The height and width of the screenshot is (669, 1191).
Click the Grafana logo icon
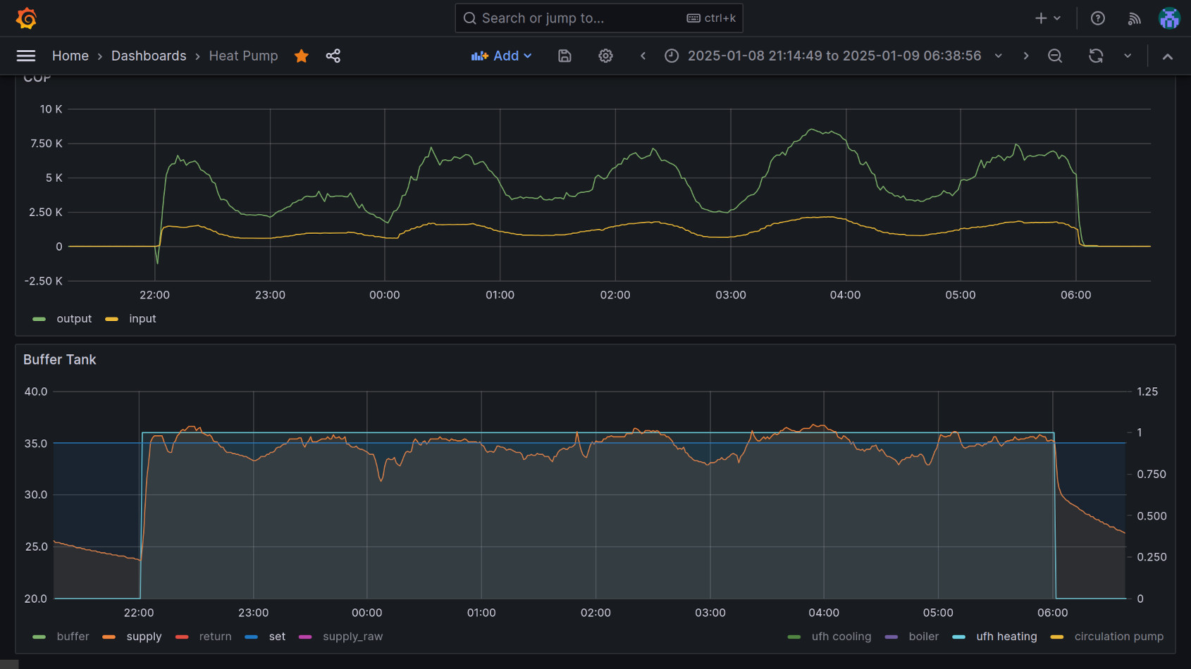point(26,18)
